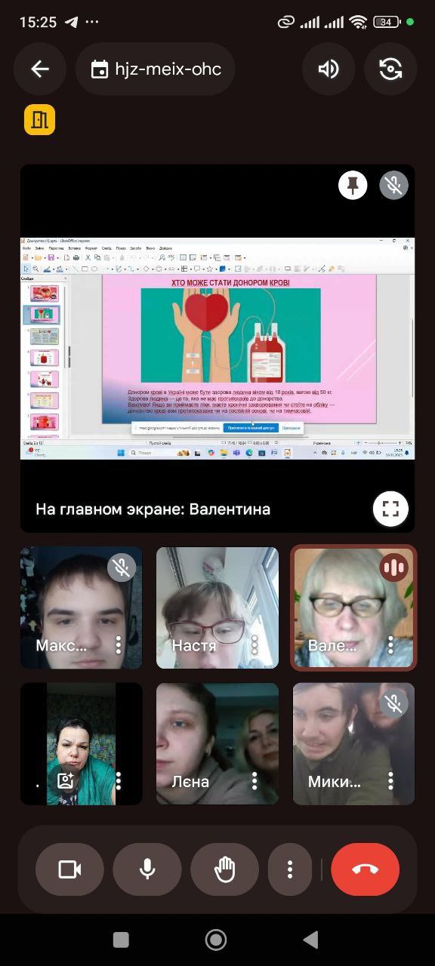Flip camera using the switch camera icon
435x966 pixels.
pos(390,69)
